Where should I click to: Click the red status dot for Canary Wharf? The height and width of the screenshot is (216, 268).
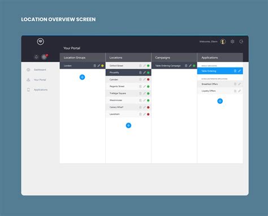[148, 107]
